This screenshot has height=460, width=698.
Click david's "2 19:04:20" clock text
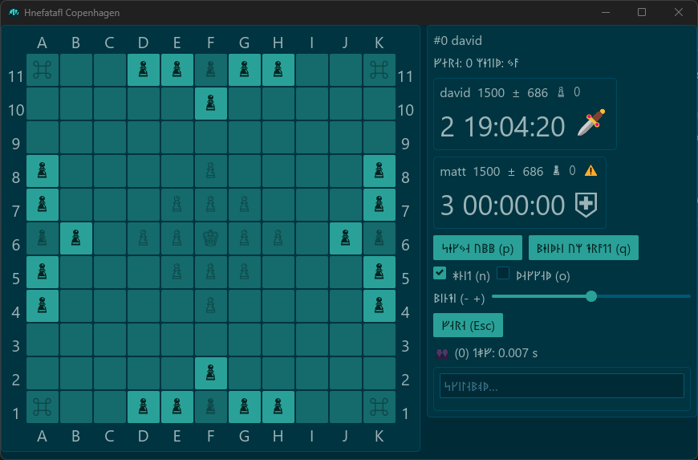click(502, 127)
